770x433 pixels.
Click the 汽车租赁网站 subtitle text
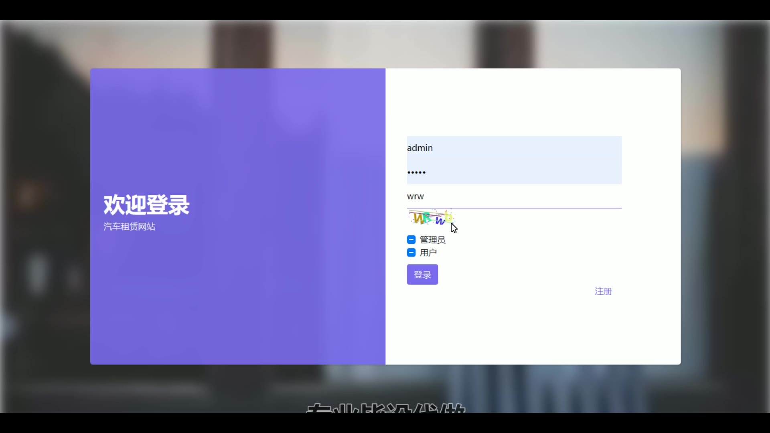pos(129,227)
